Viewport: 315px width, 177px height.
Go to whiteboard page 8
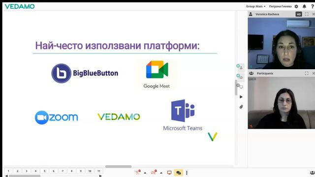(x=72, y=171)
